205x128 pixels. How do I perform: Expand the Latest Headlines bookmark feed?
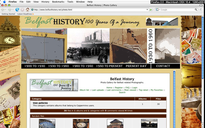tap(25, 14)
